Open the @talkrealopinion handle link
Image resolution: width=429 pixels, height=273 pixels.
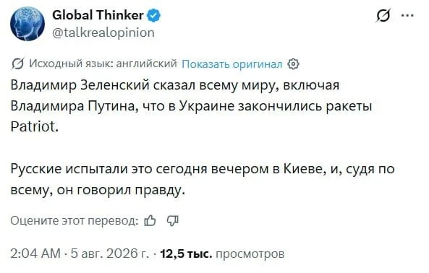click(x=103, y=32)
